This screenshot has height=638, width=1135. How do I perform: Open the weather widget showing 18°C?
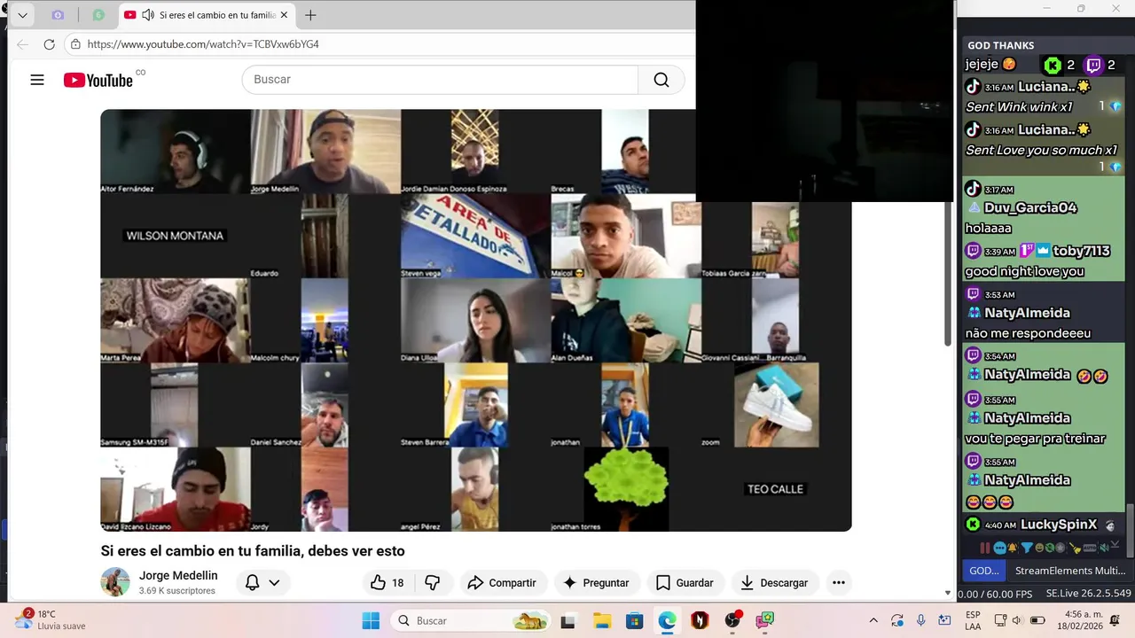coord(51,619)
